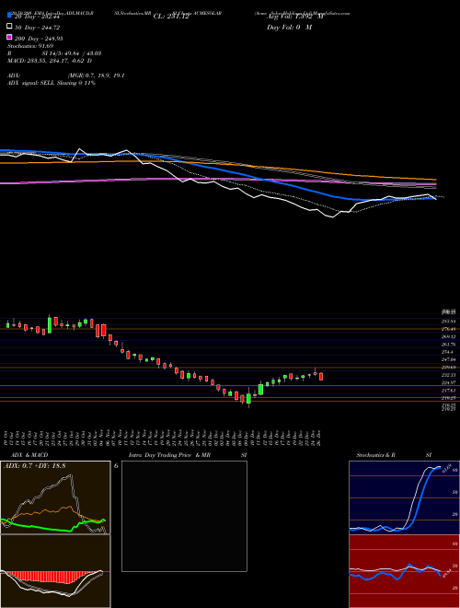Image resolution: width=460 pixels, height=608 pixels.
Task: Select the '20 Day - 232.44' legend text
Action: (x=37, y=17)
